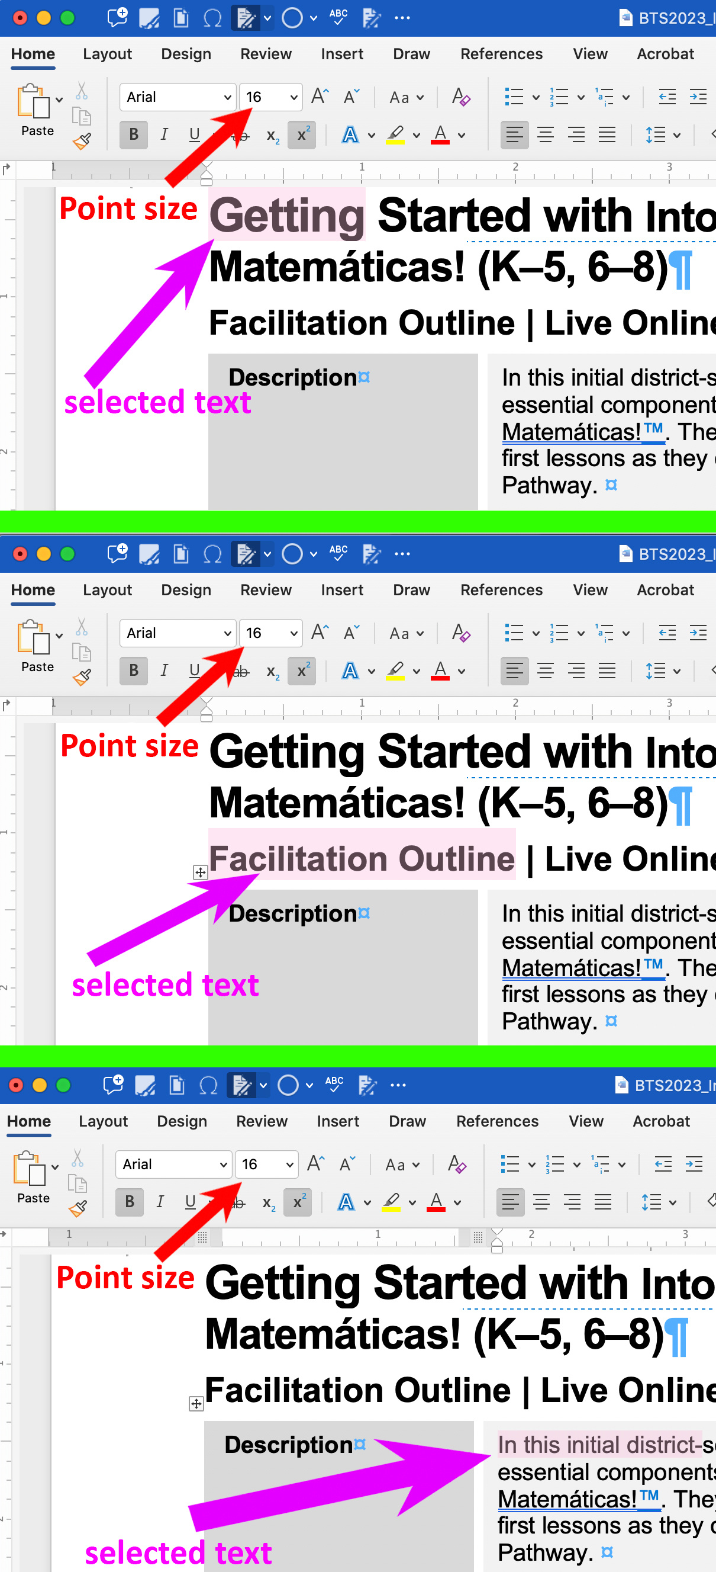
Task: Click View tab in middle window
Action: 590,590
